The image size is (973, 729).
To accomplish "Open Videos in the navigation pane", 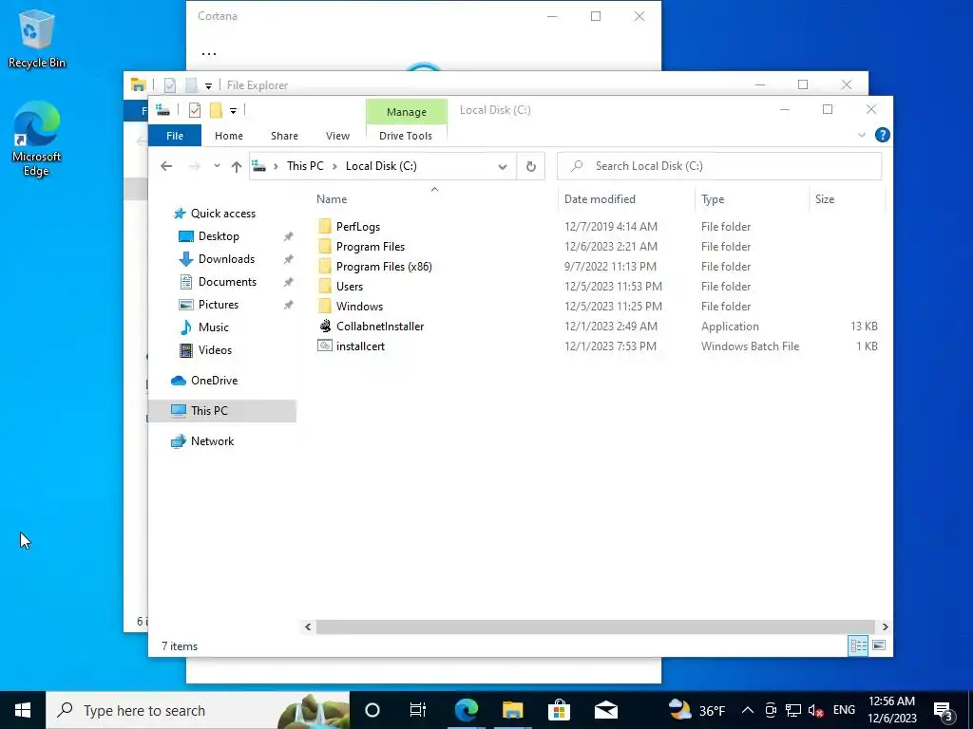I will tap(215, 350).
